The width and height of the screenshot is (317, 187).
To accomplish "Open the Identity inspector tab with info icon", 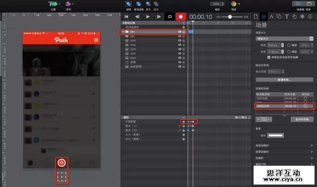I will click(310, 16).
